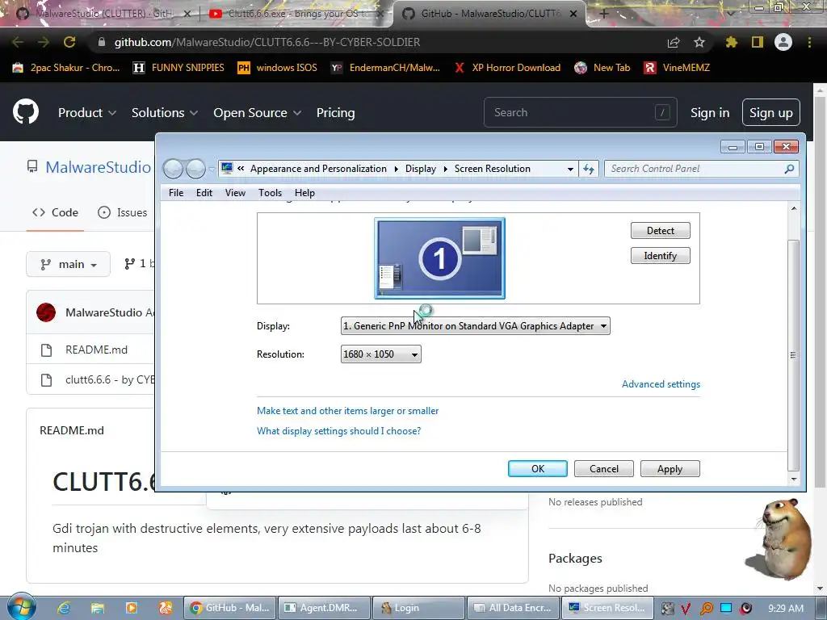Viewport: 827px width, 620px height.
Task: Open the MalwareStudio owner link
Action: tap(98, 167)
